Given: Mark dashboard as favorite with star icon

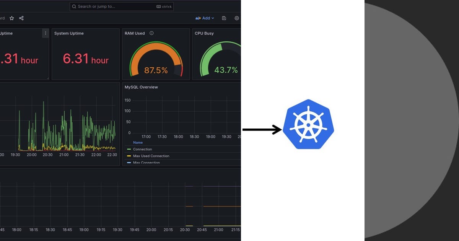Looking at the screenshot, I should [12, 18].
